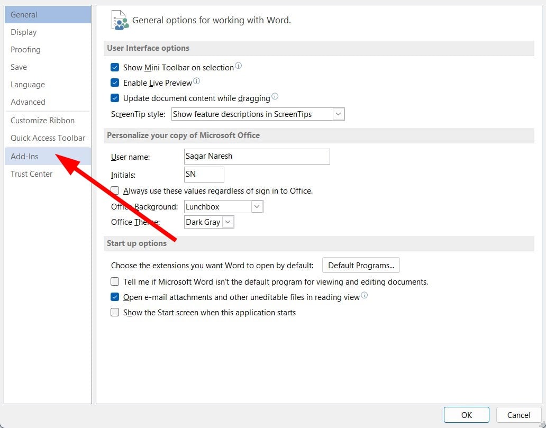Image resolution: width=546 pixels, height=428 pixels.
Task: Click the General options header icon
Action: [x=120, y=20]
